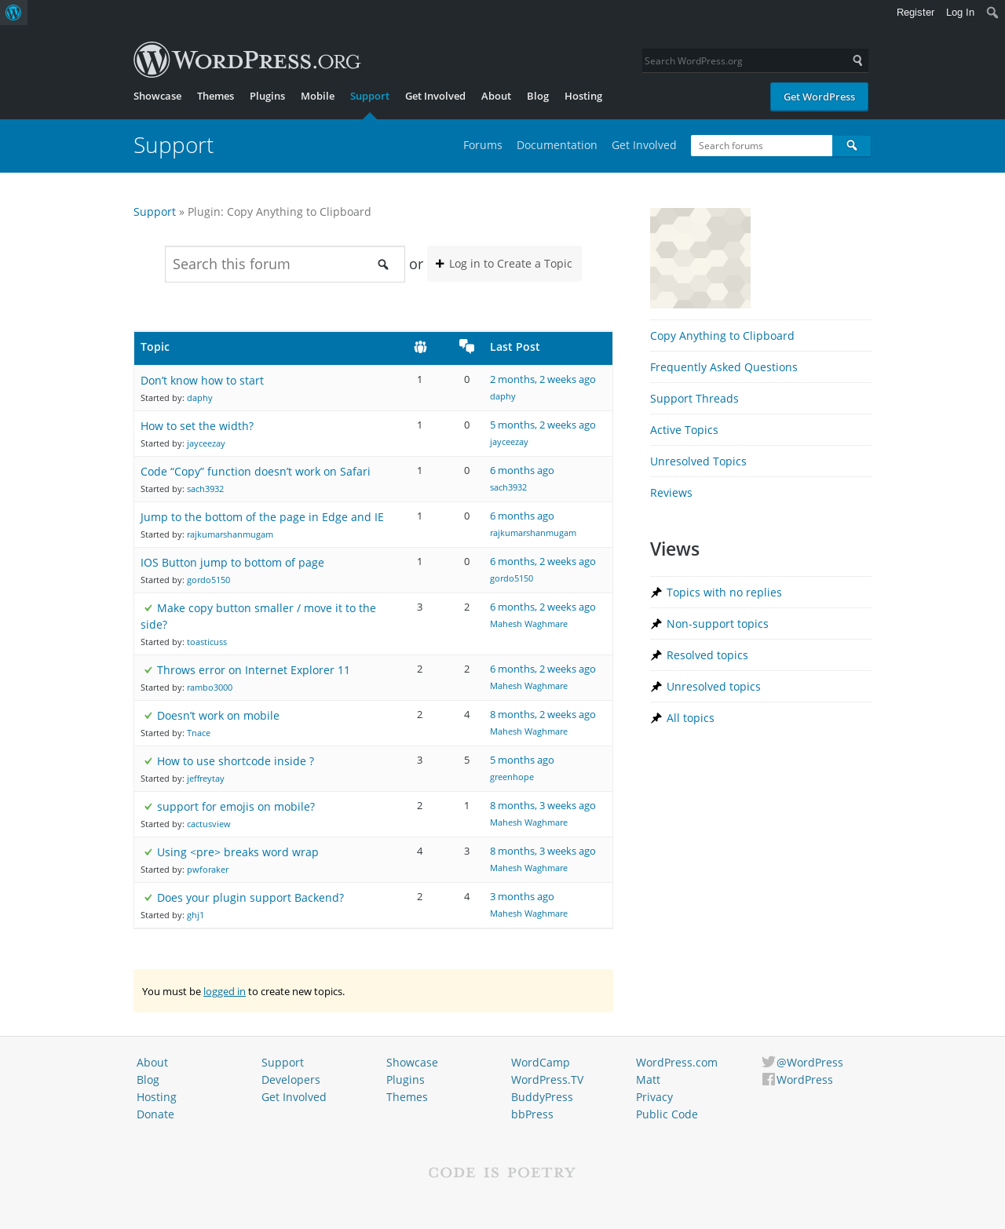This screenshot has width=1005, height=1229.
Task: Open the Mobile menu item
Action: (x=317, y=96)
